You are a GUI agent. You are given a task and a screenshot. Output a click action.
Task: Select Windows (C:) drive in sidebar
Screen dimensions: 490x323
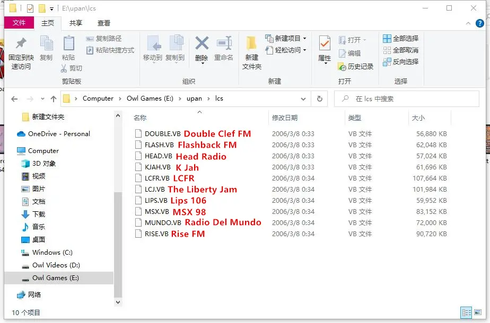coord(47,252)
